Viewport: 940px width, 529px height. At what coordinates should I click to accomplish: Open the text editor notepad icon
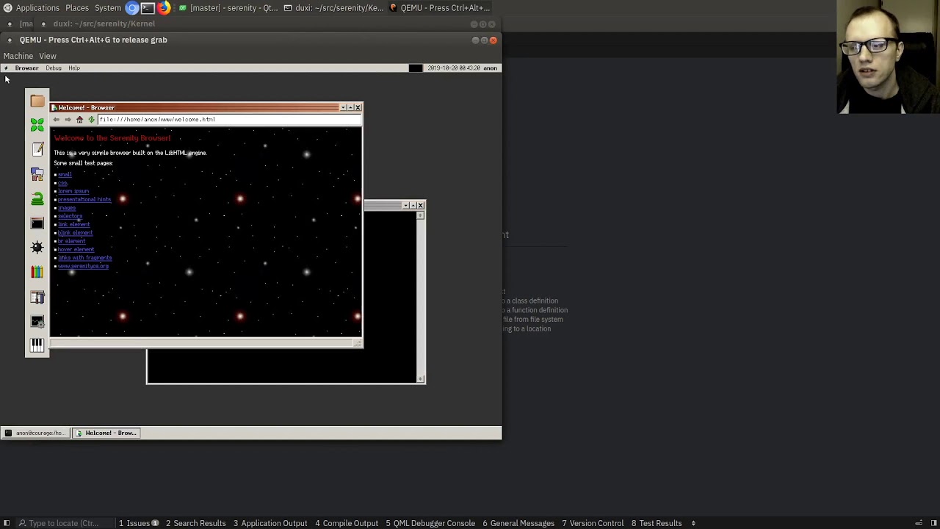tap(37, 149)
